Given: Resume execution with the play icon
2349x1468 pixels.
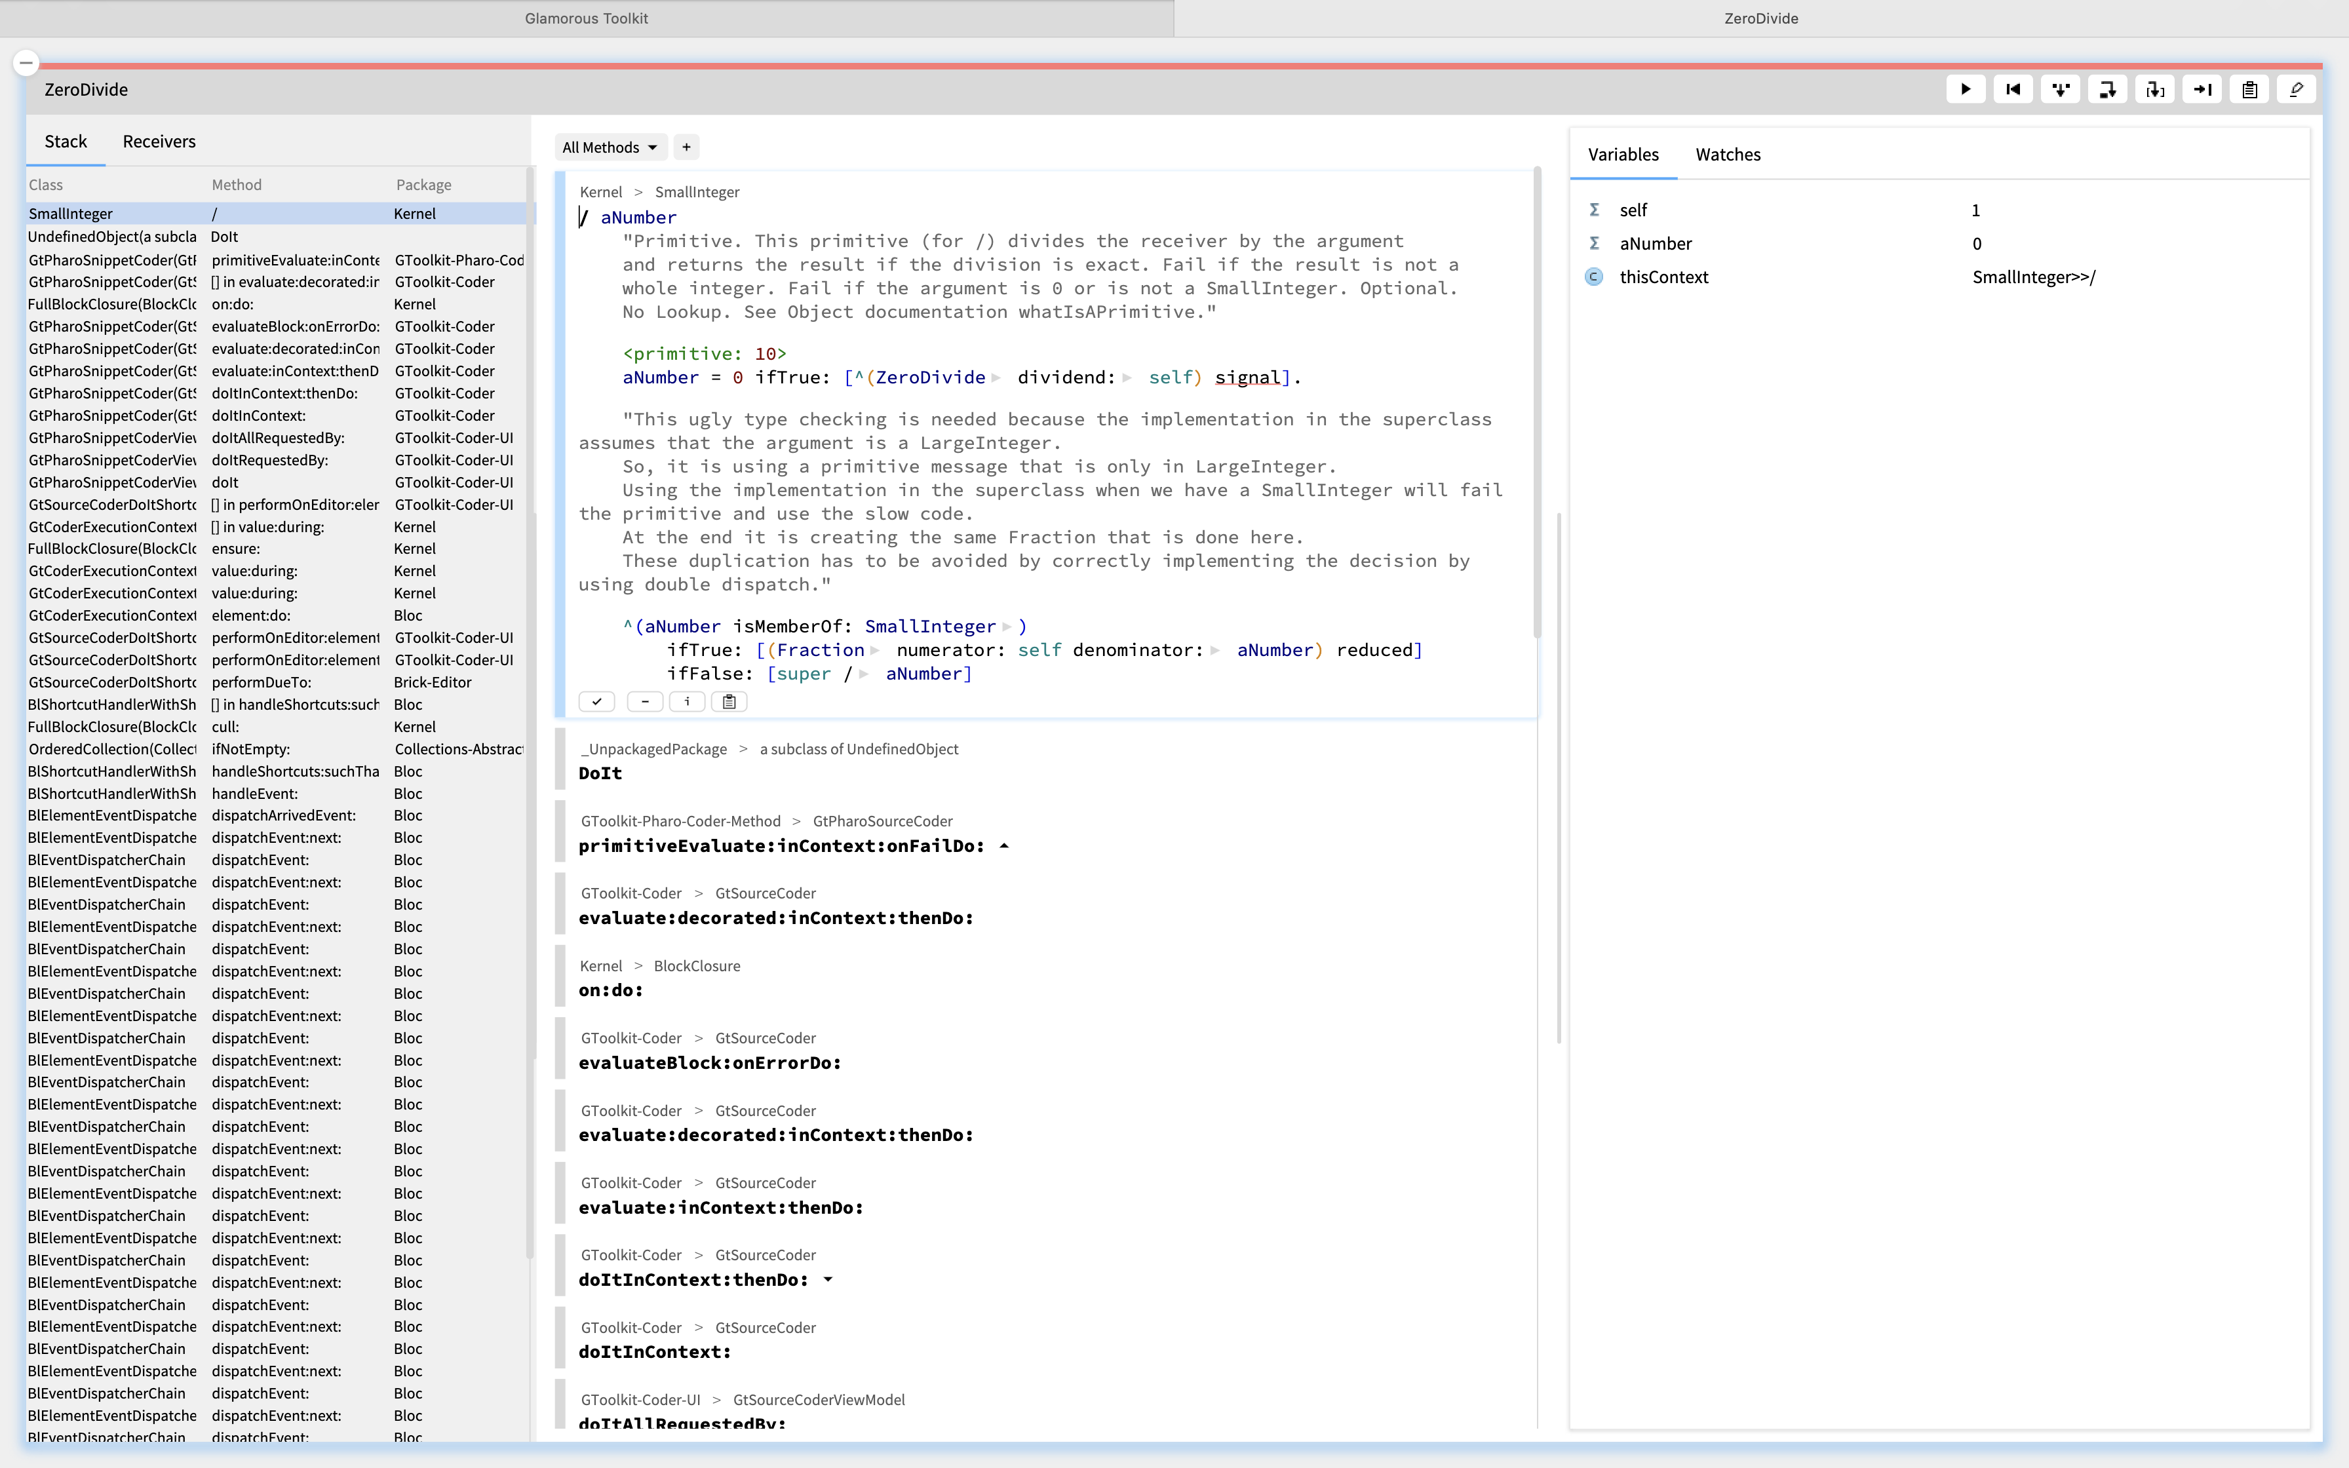Looking at the screenshot, I should point(1966,88).
